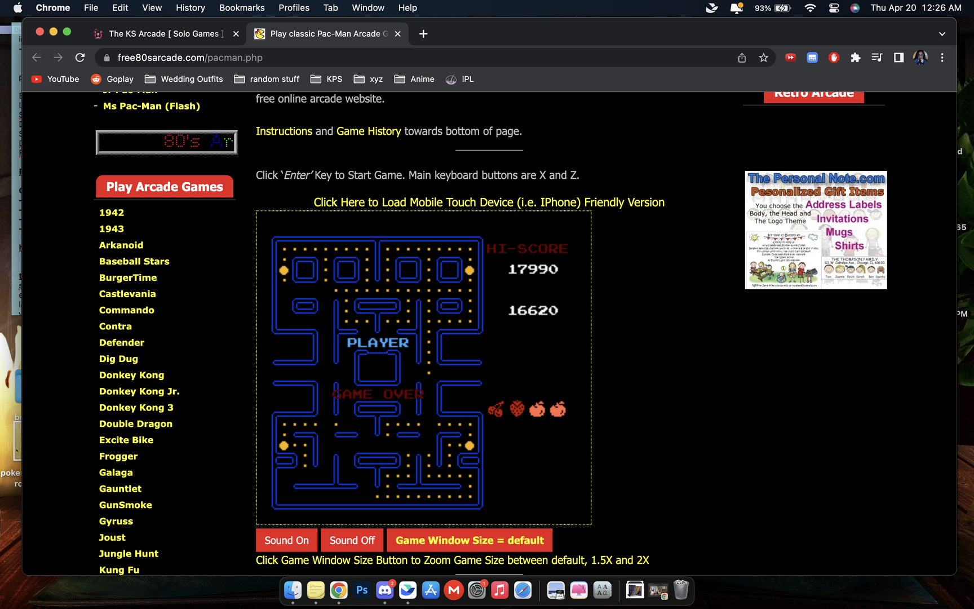Click the browser forward arrow
Viewport: 974px width, 609px height.
58,58
